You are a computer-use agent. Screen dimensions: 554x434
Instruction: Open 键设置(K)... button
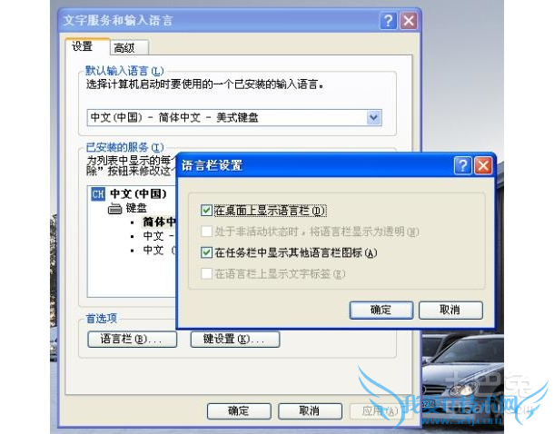[235, 339]
